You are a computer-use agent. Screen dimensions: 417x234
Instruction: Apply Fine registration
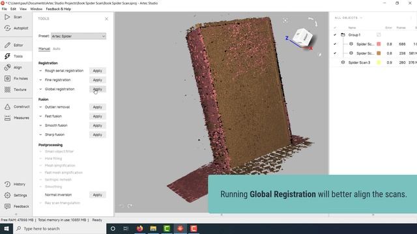tap(98, 80)
